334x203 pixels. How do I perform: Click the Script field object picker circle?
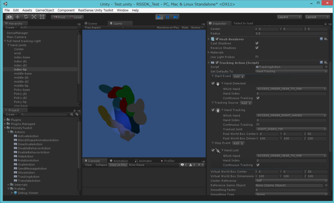326,67
